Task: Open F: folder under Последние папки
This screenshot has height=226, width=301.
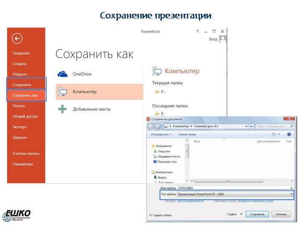Action: [160, 113]
